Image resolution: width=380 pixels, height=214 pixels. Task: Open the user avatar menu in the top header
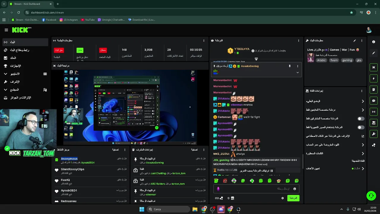click(x=369, y=30)
